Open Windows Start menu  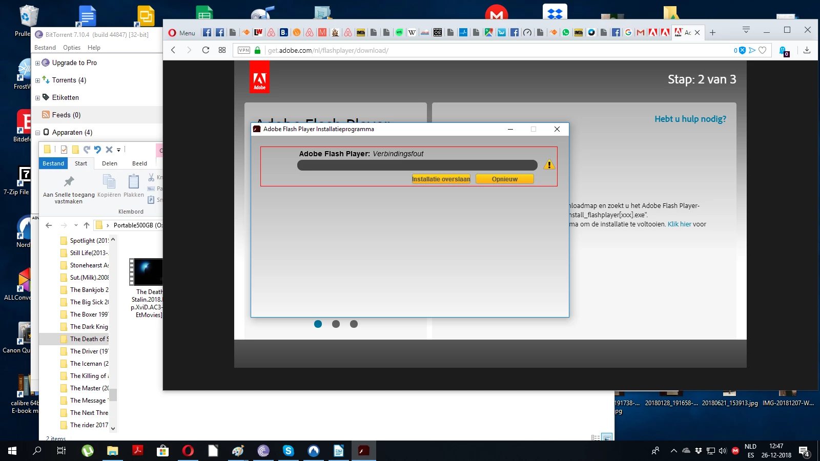[12, 451]
